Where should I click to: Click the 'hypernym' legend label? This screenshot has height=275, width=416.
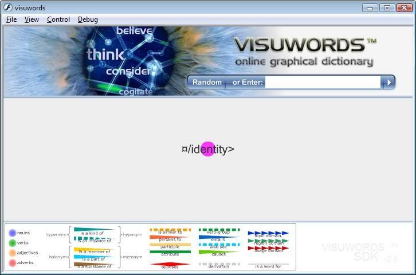56,234
